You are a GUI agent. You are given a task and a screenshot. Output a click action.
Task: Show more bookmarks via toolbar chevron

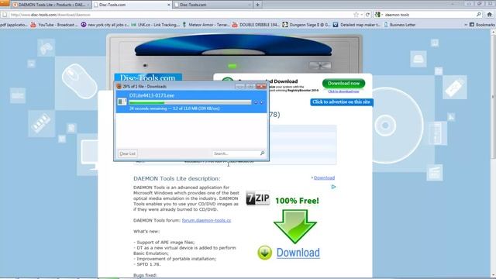point(465,24)
